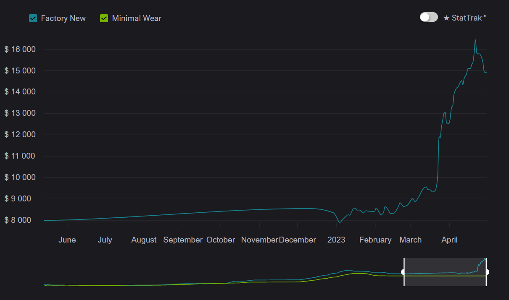Click the Minimal Wear label text

[136, 18]
